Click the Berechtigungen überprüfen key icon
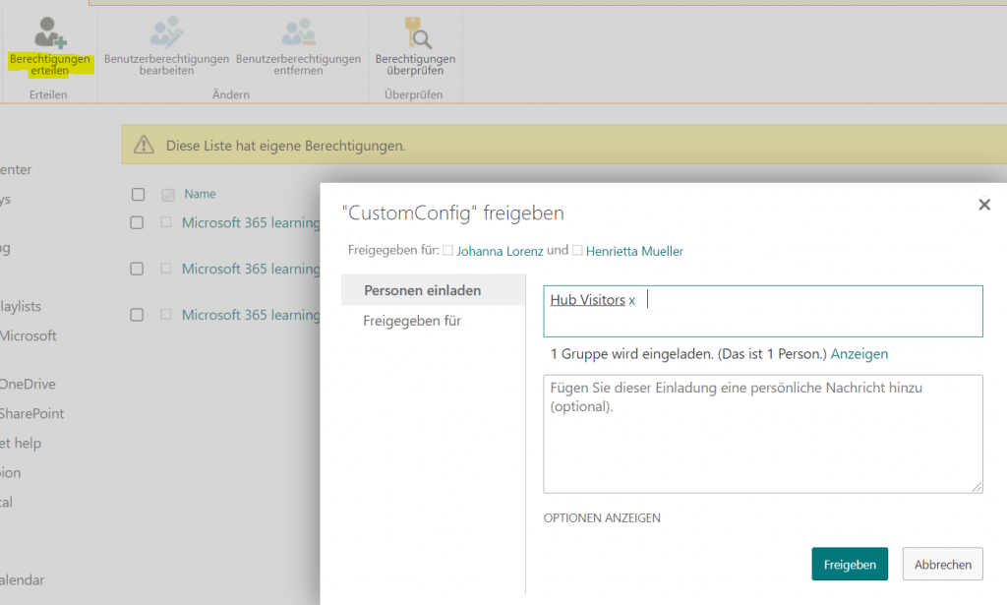1007x605 pixels. point(417,32)
